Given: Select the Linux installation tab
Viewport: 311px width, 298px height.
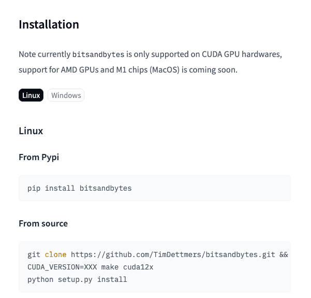Looking at the screenshot, I should [31, 95].
